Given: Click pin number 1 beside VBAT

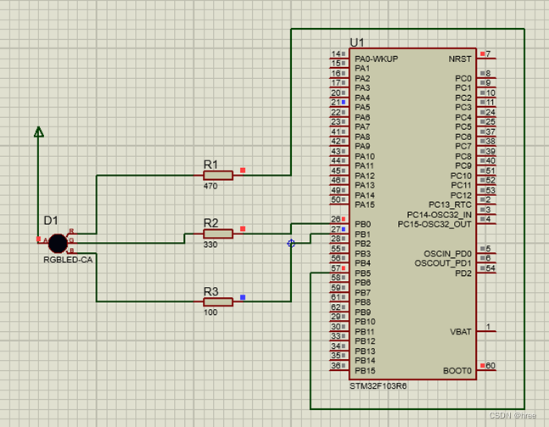Looking at the screenshot, I should pyautogui.click(x=488, y=327).
